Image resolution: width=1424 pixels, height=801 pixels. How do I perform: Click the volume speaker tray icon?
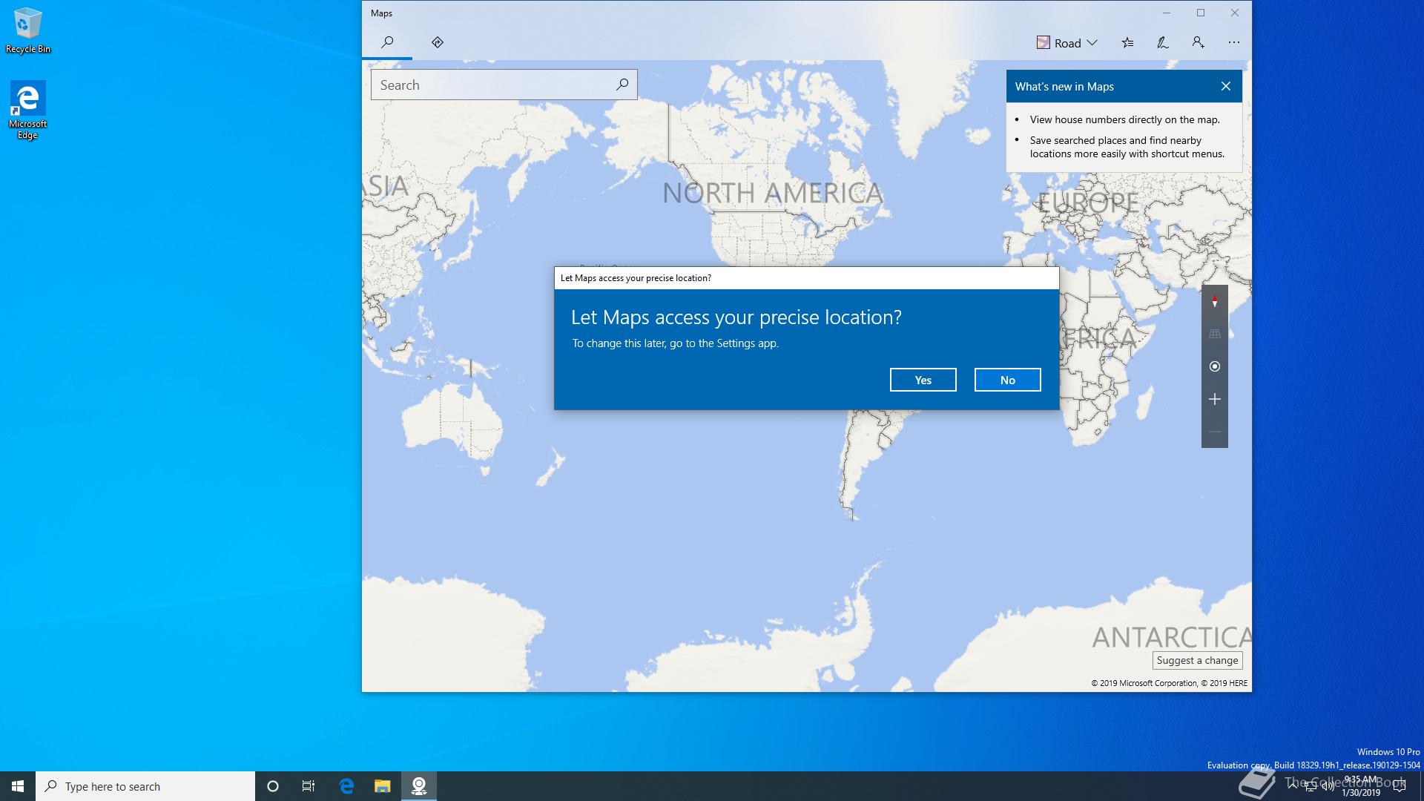click(1328, 787)
